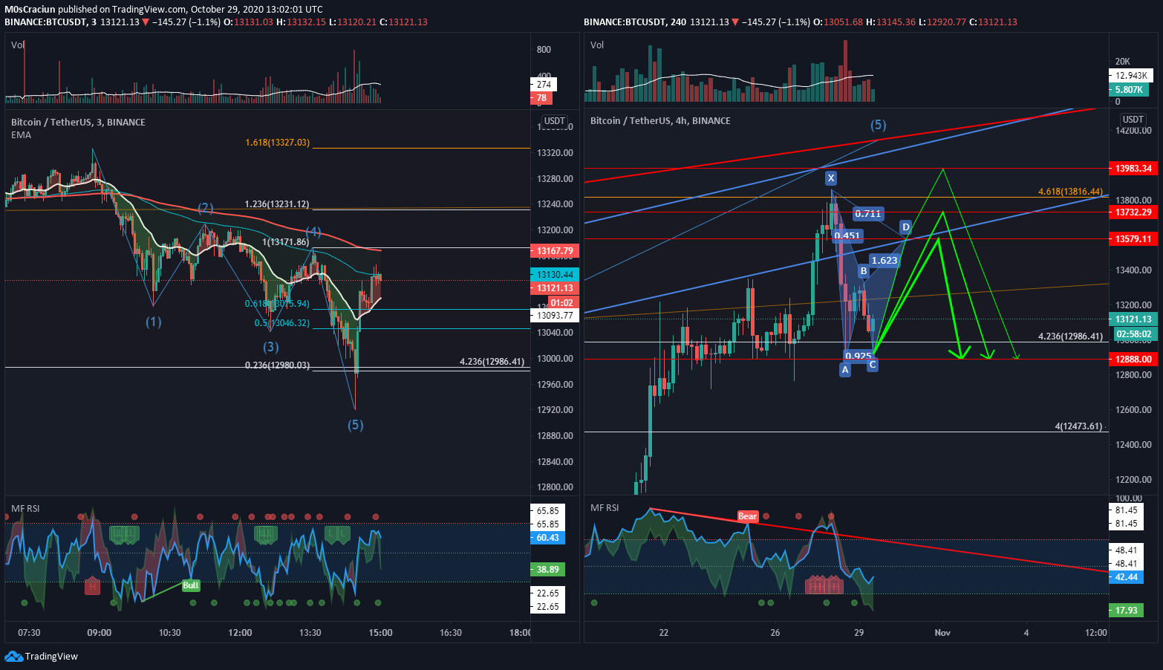Select the wave (4) label on the left chart
1163x670 pixels.
tap(313, 232)
